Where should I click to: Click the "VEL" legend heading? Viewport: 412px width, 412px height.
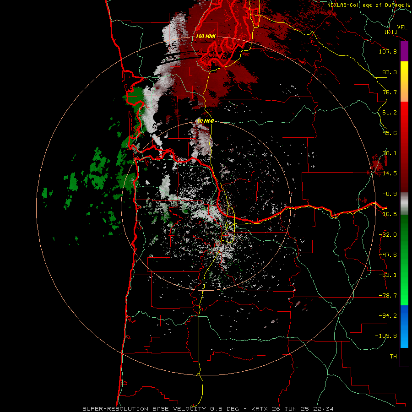[402, 27]
